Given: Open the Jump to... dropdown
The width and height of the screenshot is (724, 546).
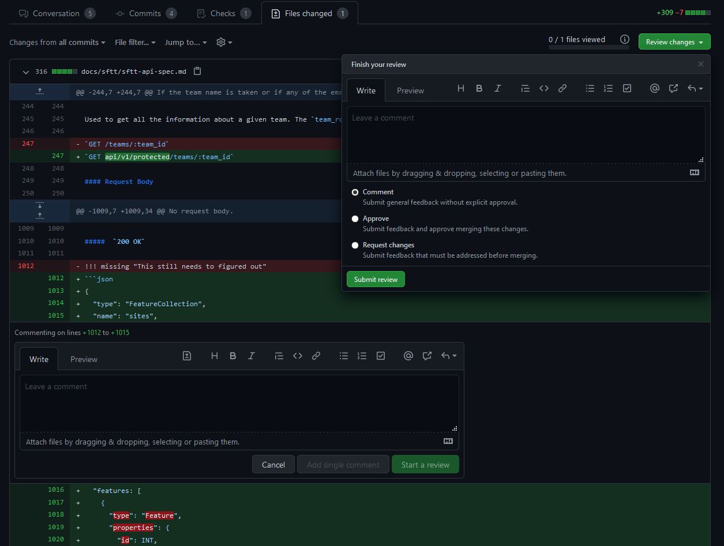Looking at the screenshot, I should coord(185,42).
